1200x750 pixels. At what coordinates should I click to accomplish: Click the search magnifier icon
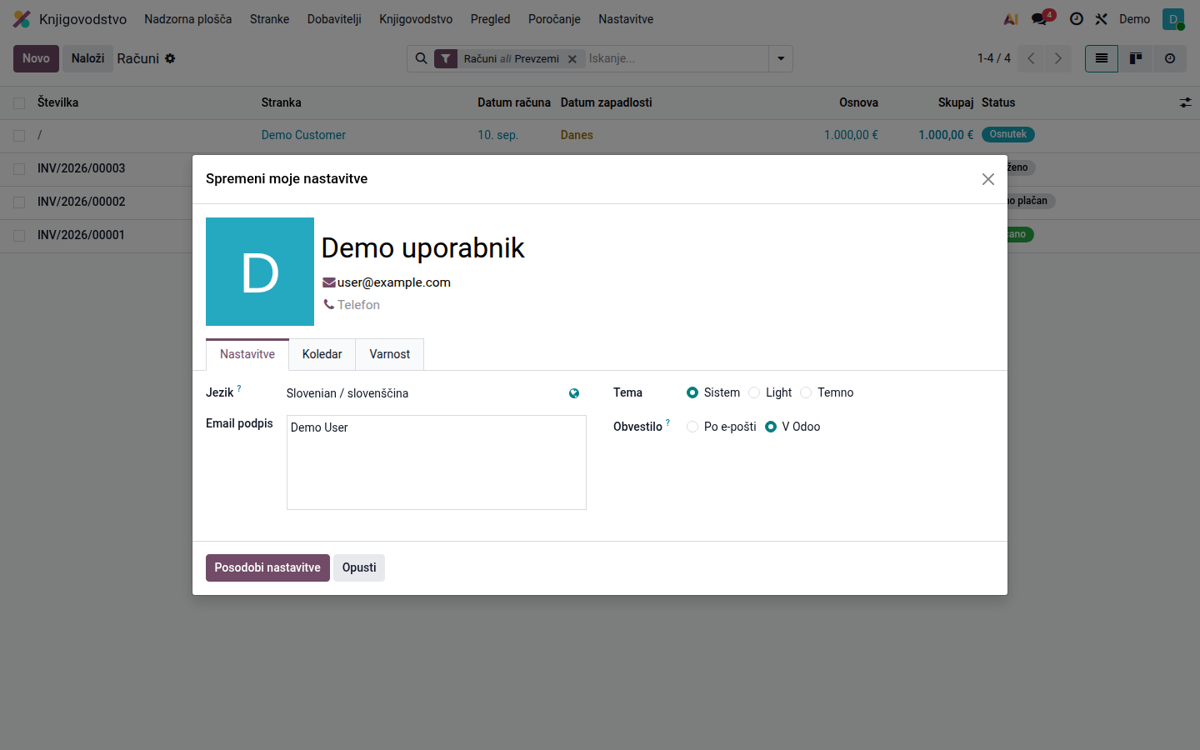(x=422, y=58)
